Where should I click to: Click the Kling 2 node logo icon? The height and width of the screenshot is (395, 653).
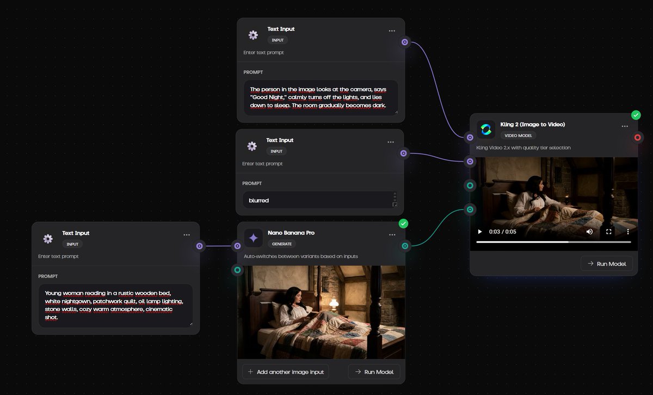(x=486, y=129)
